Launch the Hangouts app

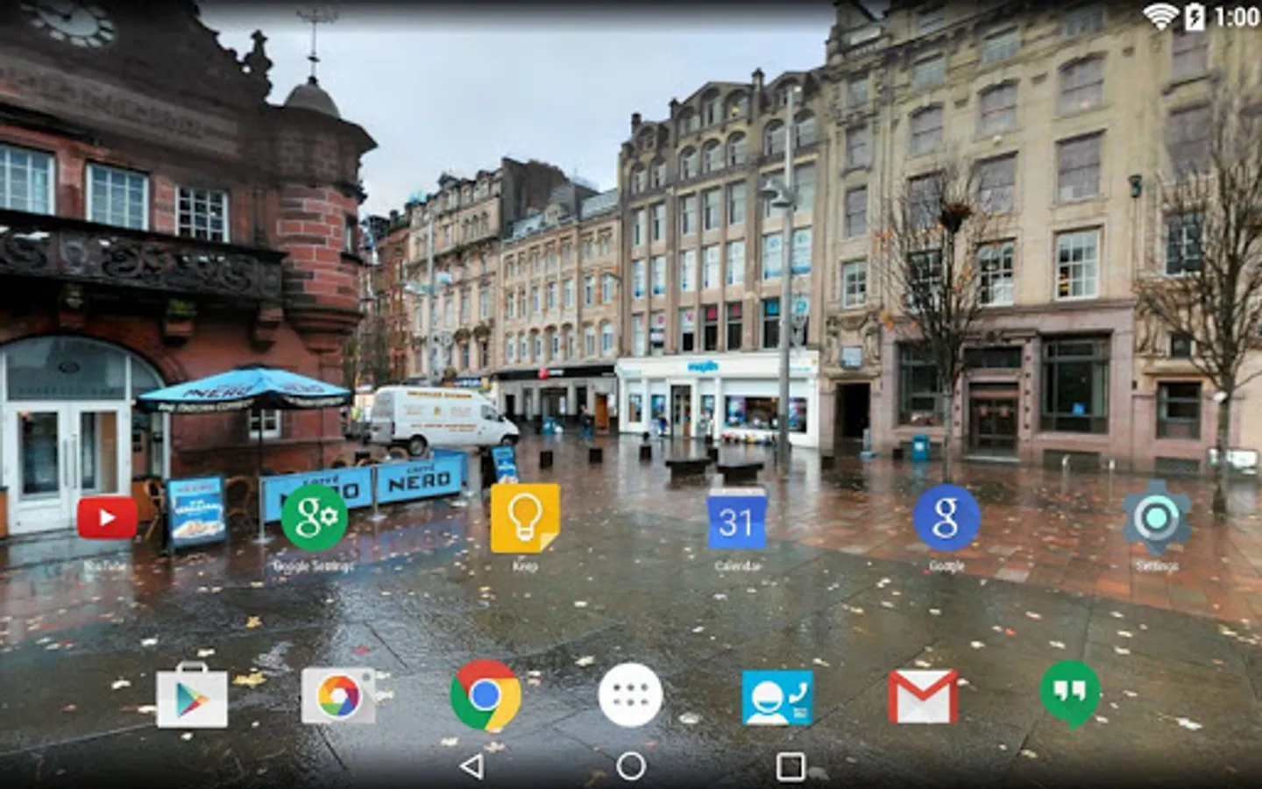(x=1070, y=695)
